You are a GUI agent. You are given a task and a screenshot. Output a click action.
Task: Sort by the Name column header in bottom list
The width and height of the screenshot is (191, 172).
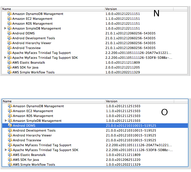click(x=54, y=101)
